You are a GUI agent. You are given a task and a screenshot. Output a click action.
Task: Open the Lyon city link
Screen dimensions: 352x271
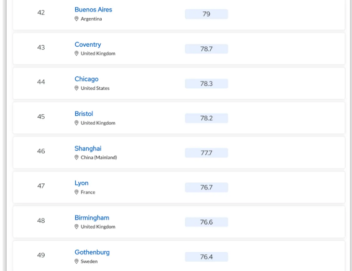click(82, 183)
